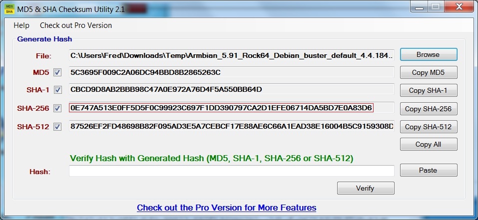The image size is (478, 220).
Task: Open Check out Pro Version menu
Action: tap(76, 25)
